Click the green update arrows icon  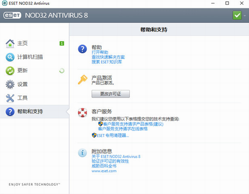[10, 71]
